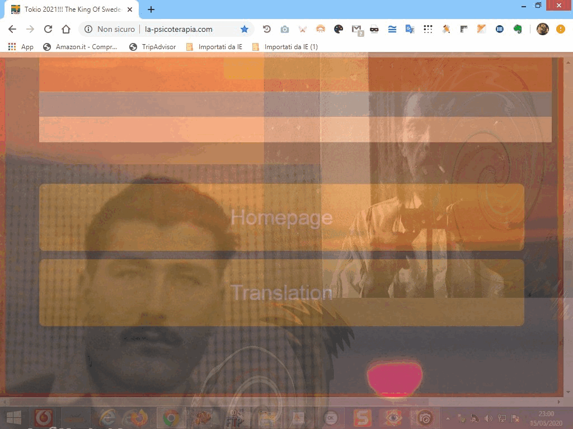Click the Homepage button
This screenshot has width=573, height=429.
click(281, 217)
